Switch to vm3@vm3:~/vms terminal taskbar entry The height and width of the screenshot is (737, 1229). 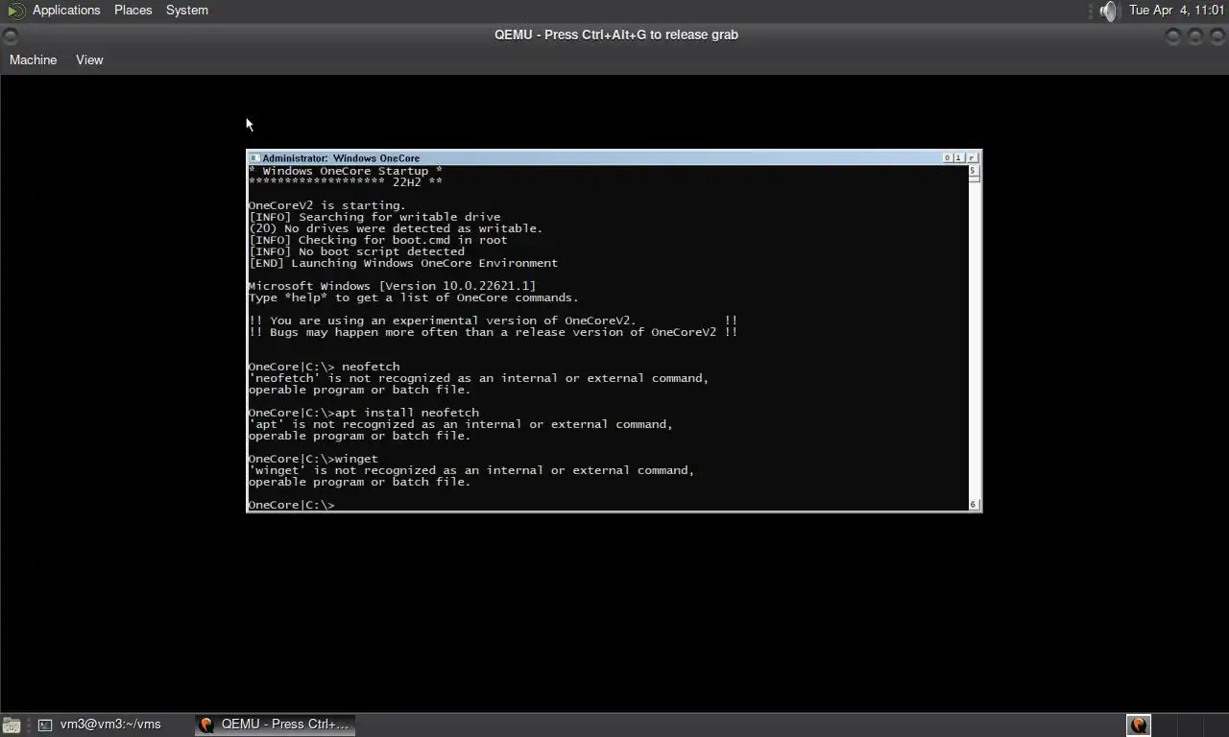pos(100,725)
